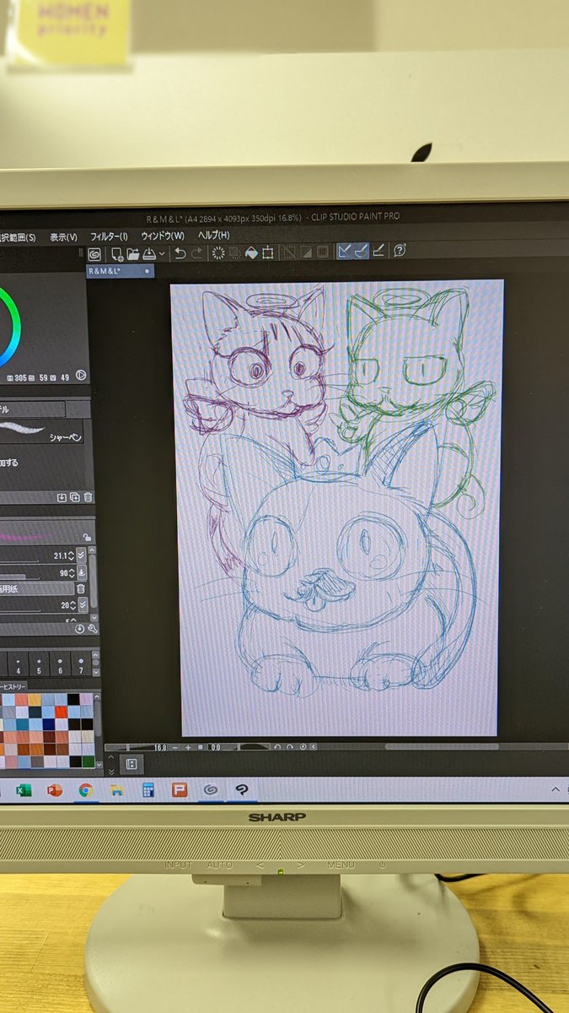The image size is (569, 1013).
Task: Toggle the selection border display icon
Action: pyautogui.click(x=322, y=252)
